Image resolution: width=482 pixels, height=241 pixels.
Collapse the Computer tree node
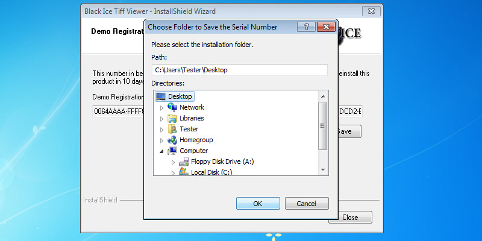click(x=161, y=151)
